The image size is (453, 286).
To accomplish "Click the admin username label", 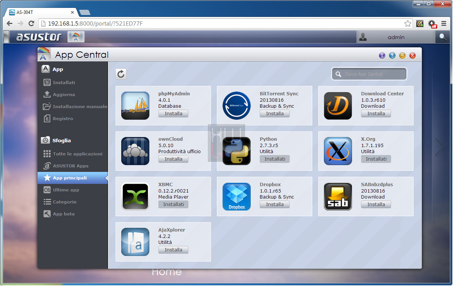I will pyautogui.click(x=396, y=37).
